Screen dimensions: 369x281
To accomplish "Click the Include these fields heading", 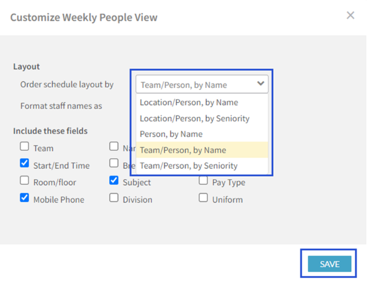I will pyautogui.click(x=51, y=131).
